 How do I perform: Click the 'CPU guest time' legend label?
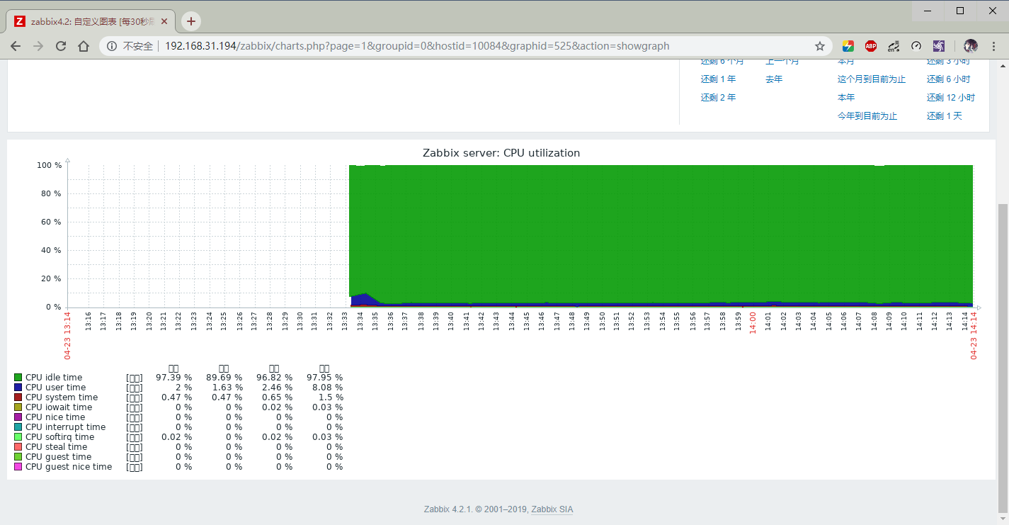tap(58, 457)
